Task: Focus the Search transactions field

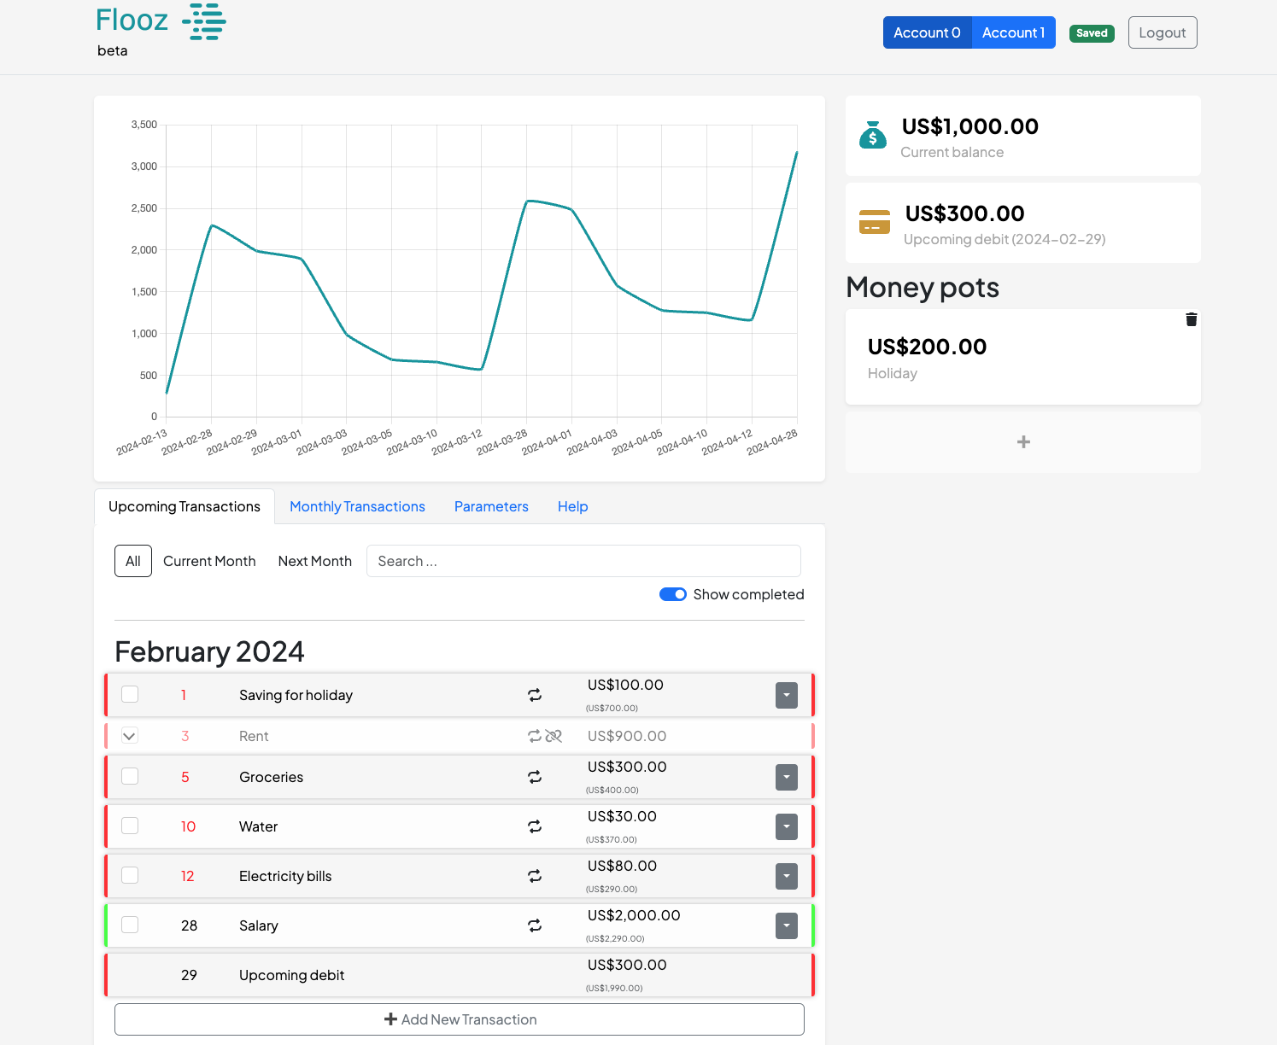Action: [583, 561]
